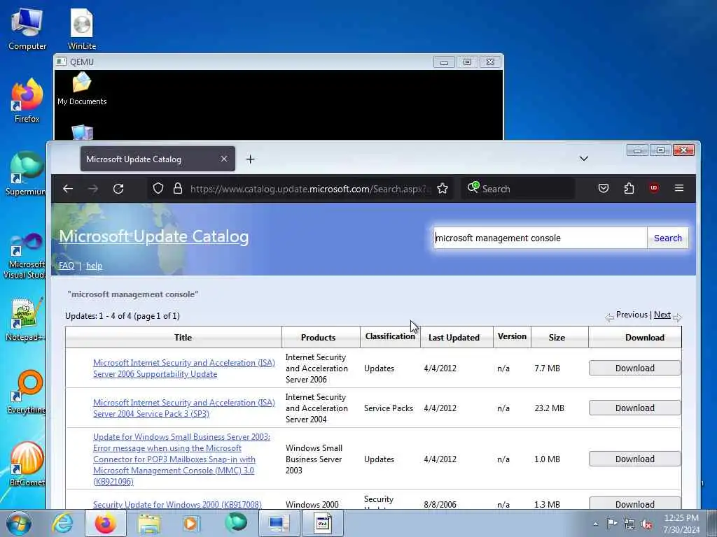This screenshot has height=537, width=717.
Task: Expand the list all tabs chevron
Action: coord(584,159)
